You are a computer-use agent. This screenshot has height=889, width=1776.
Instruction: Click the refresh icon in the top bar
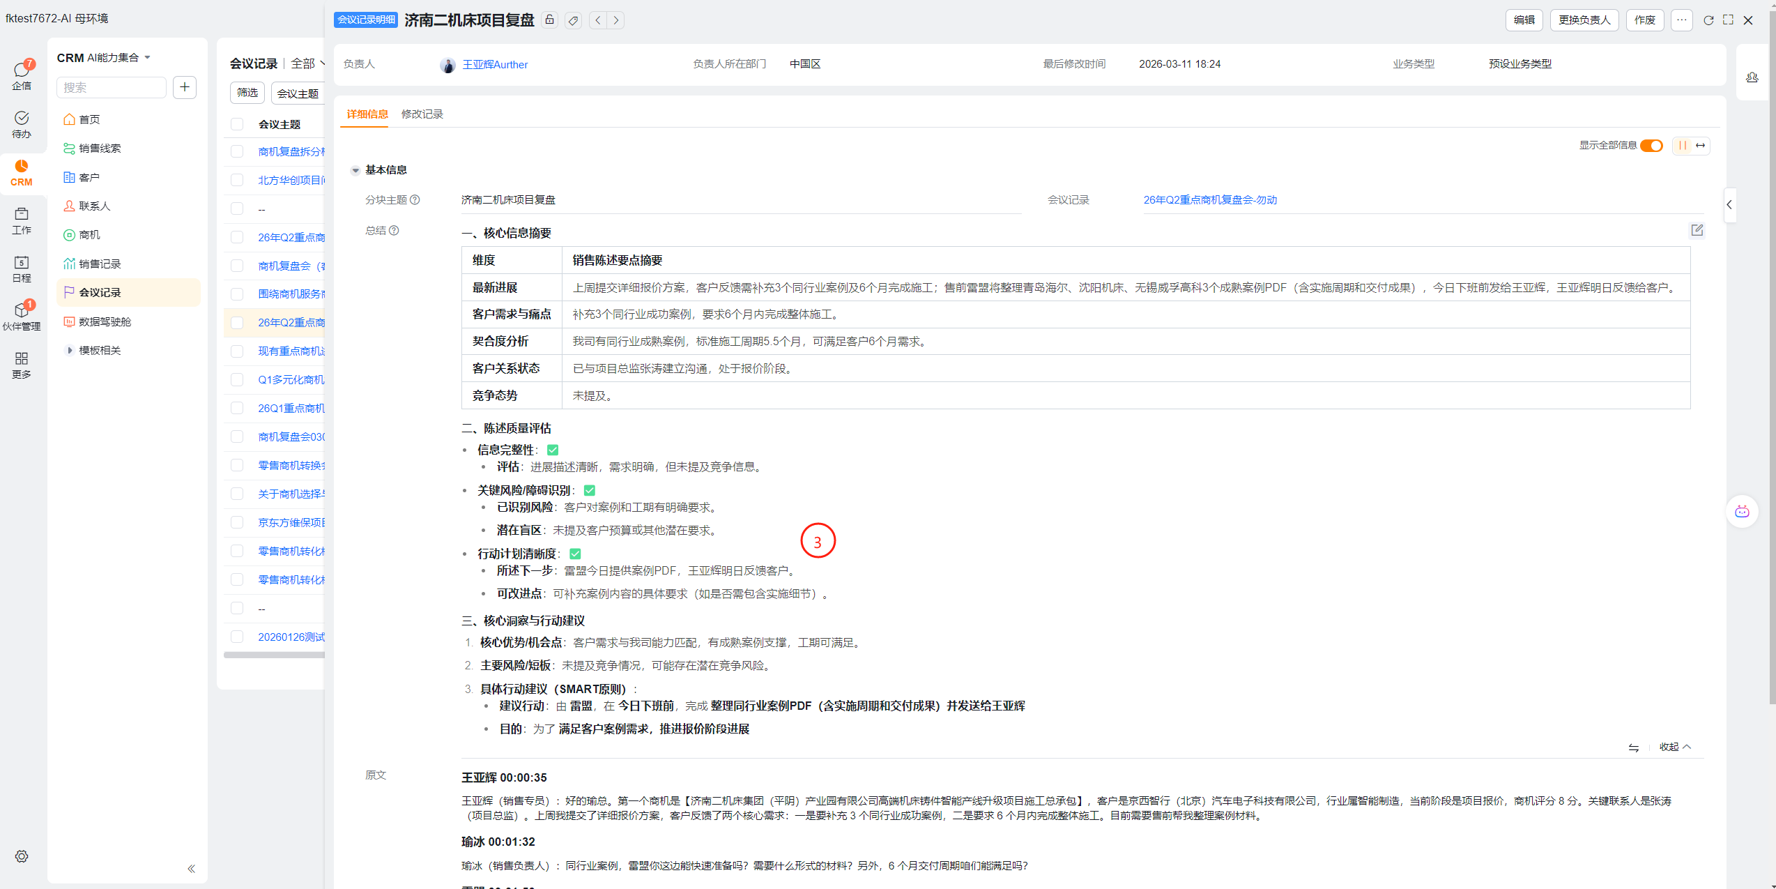tap(1708, 20)
